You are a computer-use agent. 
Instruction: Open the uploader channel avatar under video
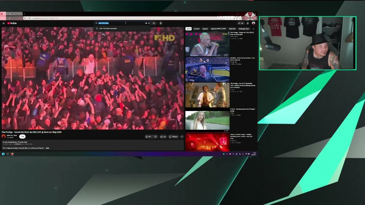(4, 136)
